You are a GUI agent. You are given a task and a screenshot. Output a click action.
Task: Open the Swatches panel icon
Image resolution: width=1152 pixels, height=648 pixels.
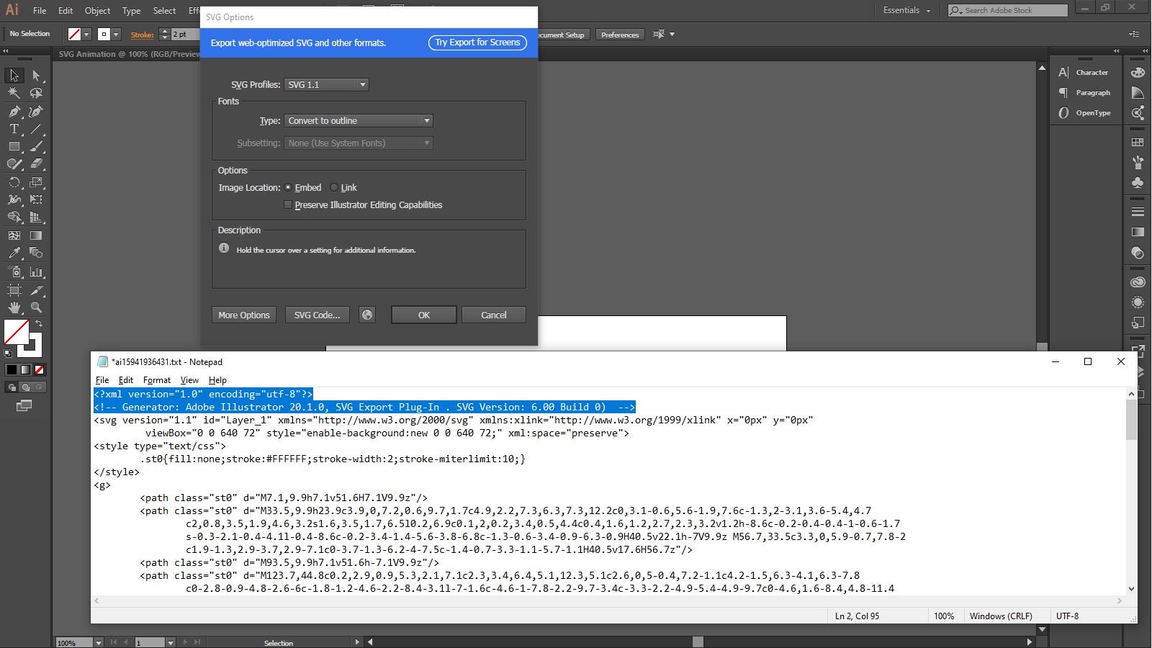1138,143
